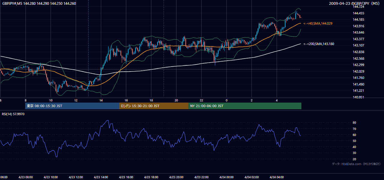This screenshot has height=180, width=384.
Task: Click RSI scale value 60
Action: [x=355, y=135]
